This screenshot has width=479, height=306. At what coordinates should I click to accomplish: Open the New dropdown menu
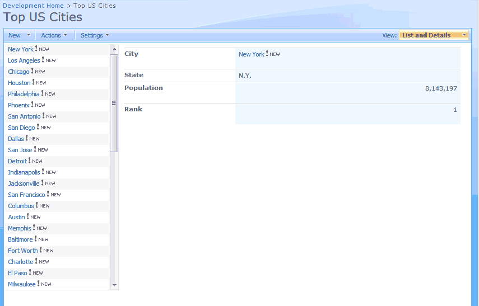tap(18, 35)
